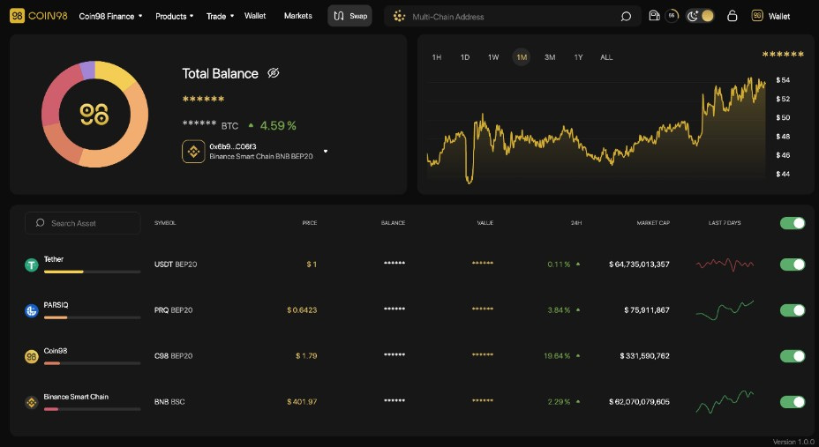Click the Coin98 coin icon in asset list
Viewport: 819px width, 447px height.
(x=32, y=357)
